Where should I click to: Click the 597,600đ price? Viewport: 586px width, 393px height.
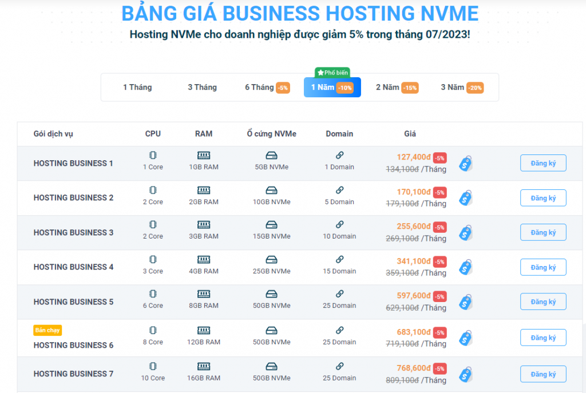pyautogui.click(x=414, y=296)
